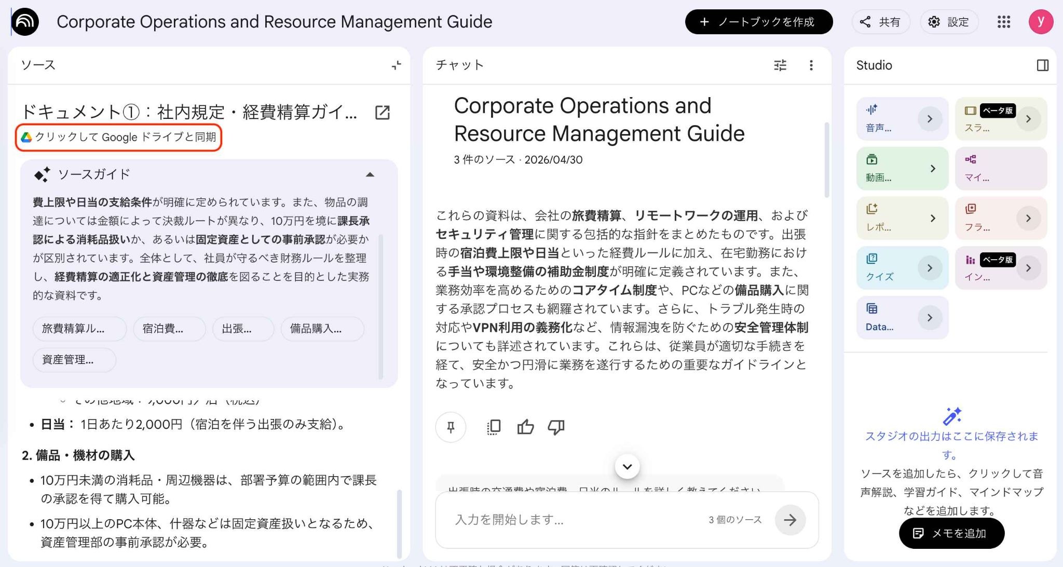Screen dimensions: 1063x567
Task: Click the slides beta icon
Action: pyautogui.click(x=971, y=110)
